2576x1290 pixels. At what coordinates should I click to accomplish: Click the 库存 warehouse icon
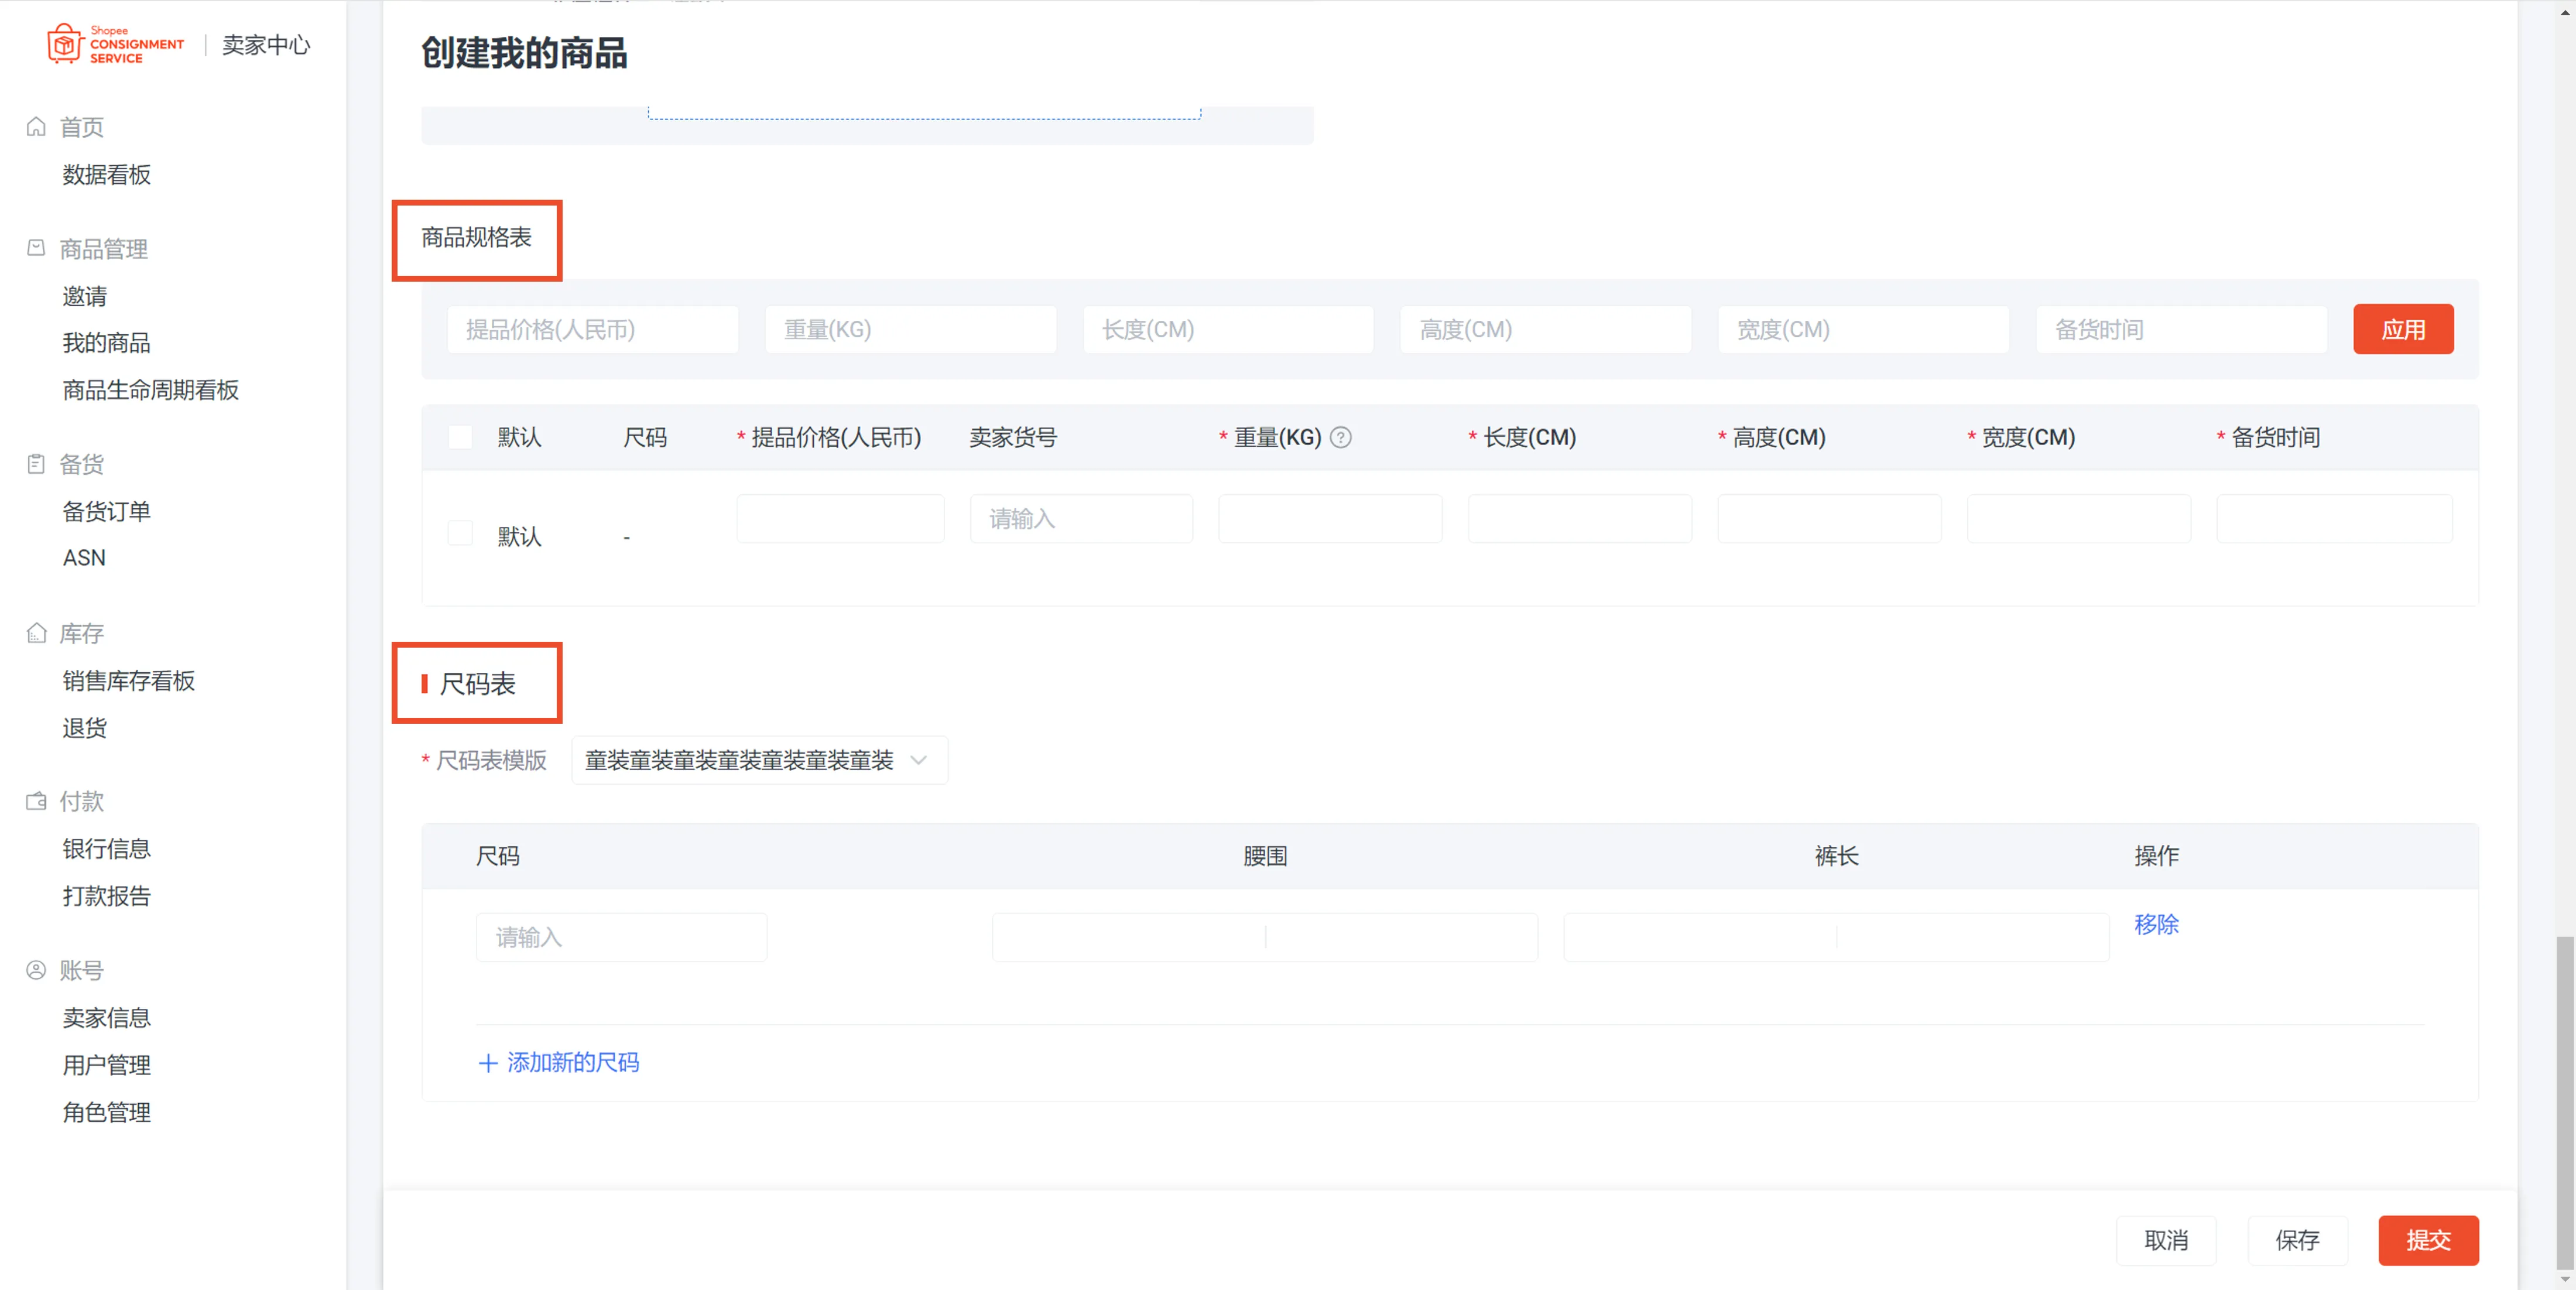[36, 633]
